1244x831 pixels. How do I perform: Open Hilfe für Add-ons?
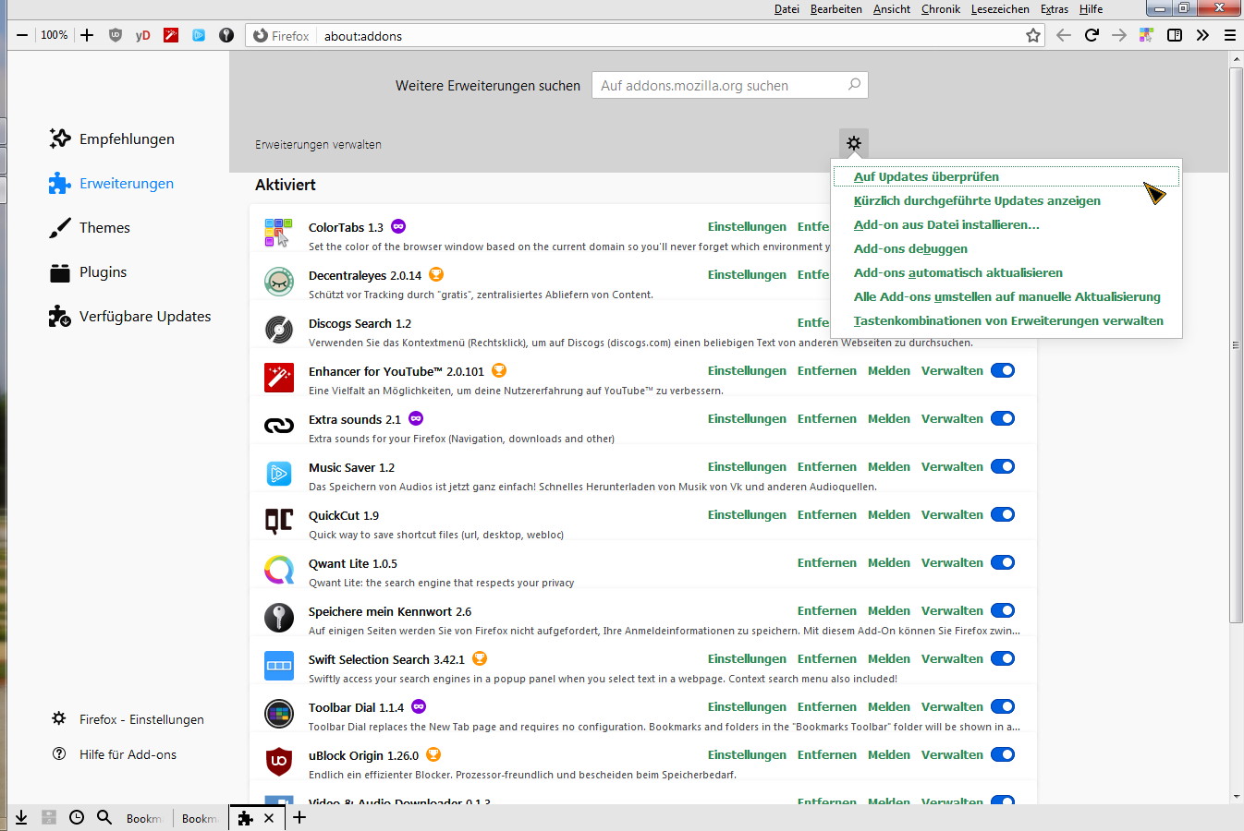114,754
